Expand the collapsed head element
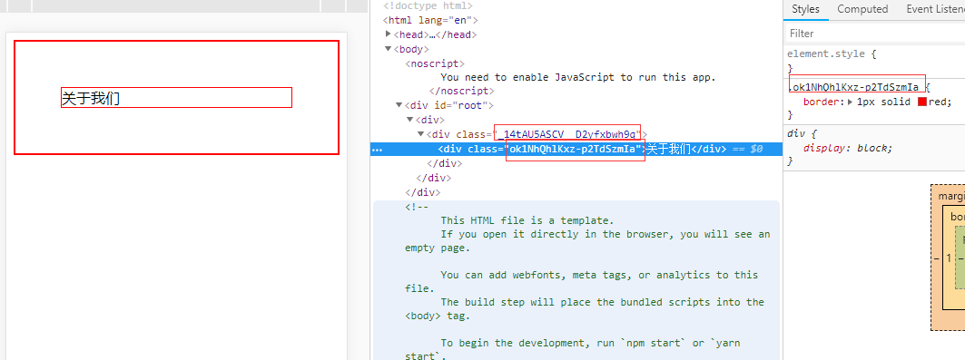The height and width of the screenshot is (360, 965). click(388, 34)
